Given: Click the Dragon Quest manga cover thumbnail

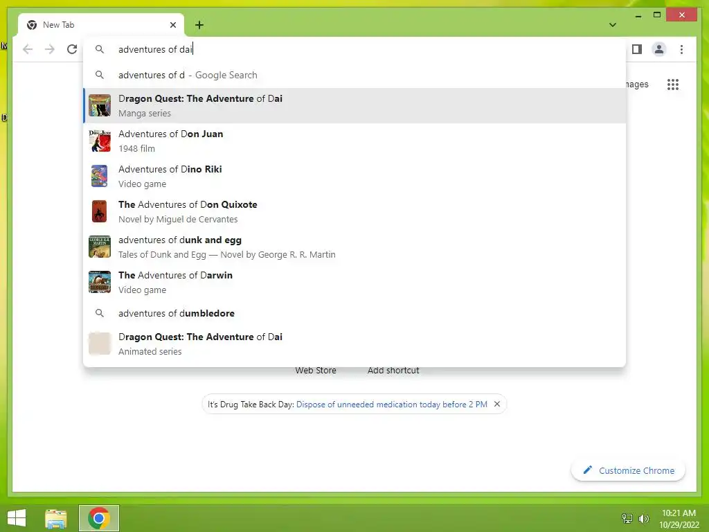Looking at the screenshot, I should (100, 105).
